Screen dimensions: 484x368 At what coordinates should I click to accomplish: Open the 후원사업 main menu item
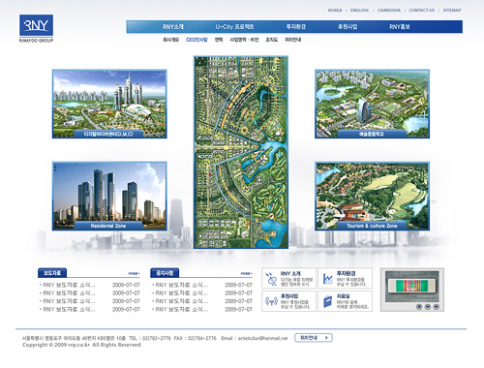[x=348, y=27]
